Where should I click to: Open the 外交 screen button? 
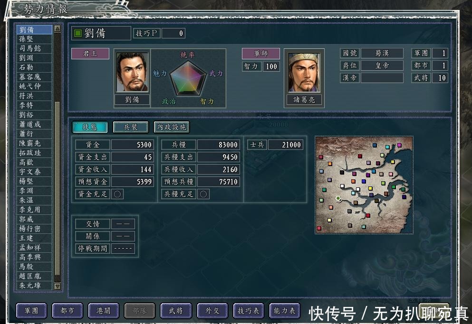tap(212, 311)
